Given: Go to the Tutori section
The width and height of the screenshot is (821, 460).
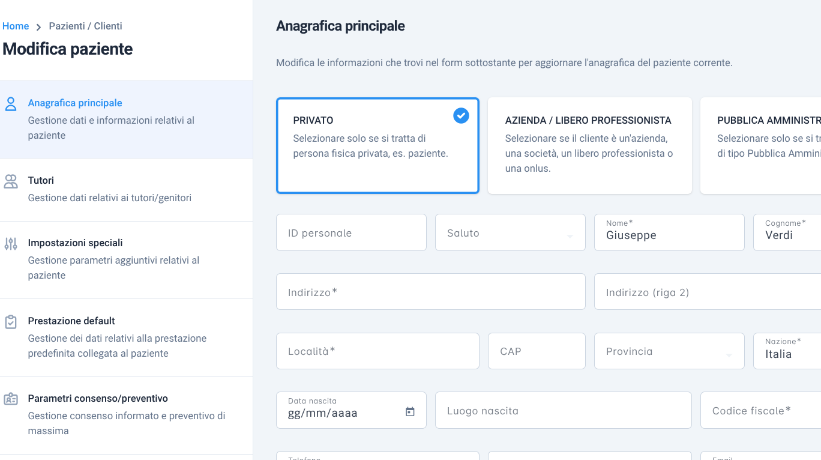Looking at the screenshot, I should (x=126, y=190).
